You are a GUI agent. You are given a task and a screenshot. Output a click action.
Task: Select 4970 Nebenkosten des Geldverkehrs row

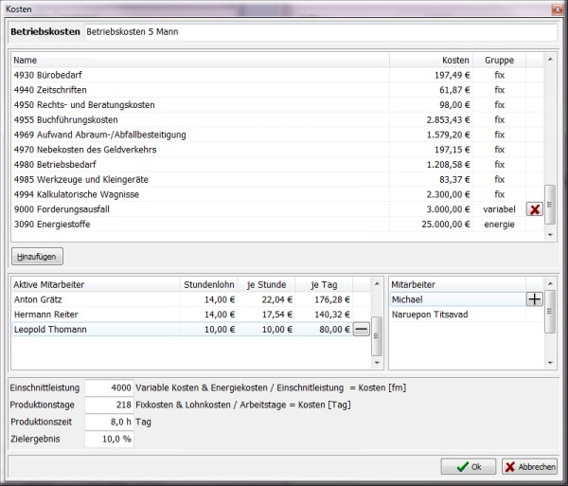point(277,150)
